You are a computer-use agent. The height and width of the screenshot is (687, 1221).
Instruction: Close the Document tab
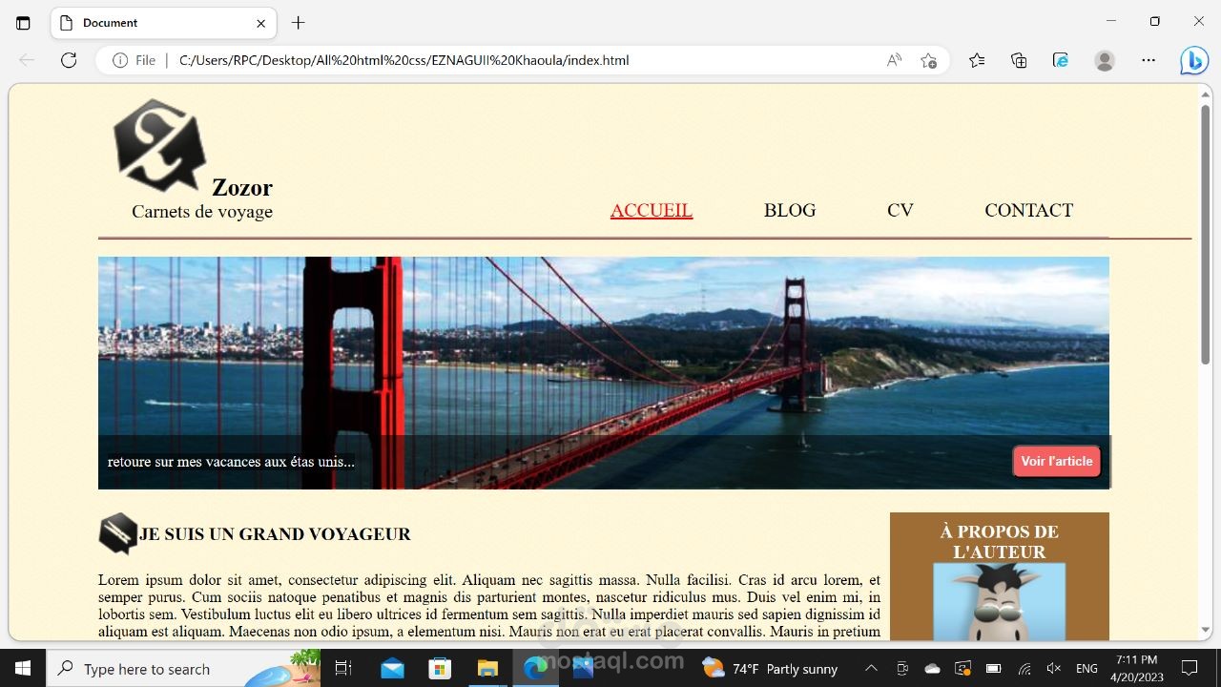(260, 23)
